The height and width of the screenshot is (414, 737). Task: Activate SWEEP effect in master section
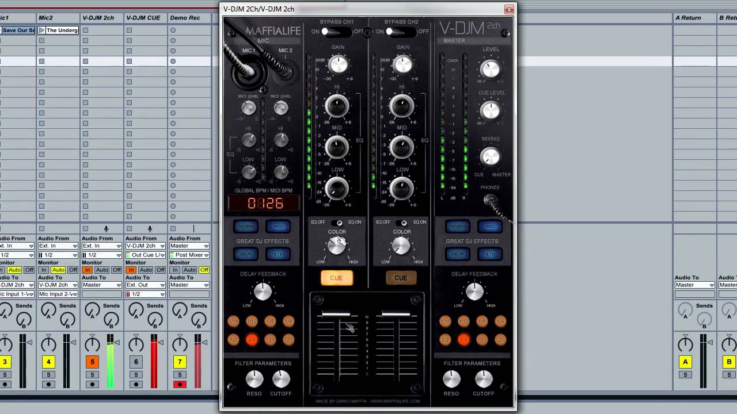pos(490,227)
